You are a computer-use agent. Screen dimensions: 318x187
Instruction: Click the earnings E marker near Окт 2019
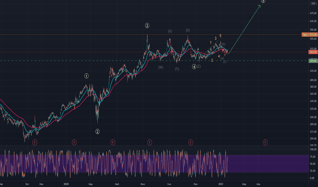point(35,142)
